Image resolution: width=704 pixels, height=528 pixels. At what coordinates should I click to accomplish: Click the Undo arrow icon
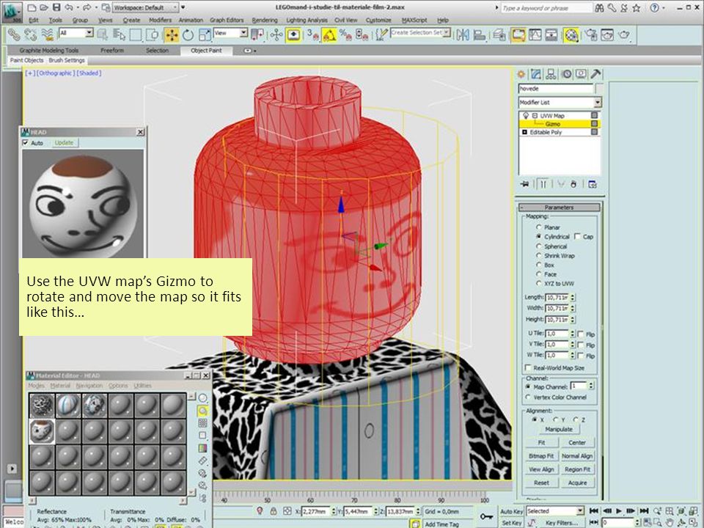(69, 7)
